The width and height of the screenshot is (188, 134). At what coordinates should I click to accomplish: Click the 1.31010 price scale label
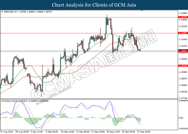point(183,46)
